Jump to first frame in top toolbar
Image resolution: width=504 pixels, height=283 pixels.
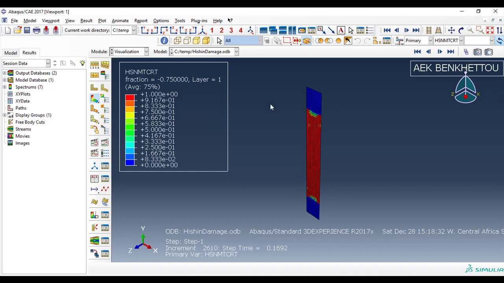(x=387, y=30)
